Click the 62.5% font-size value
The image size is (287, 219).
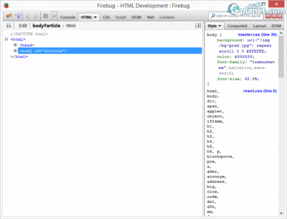click(x=251, y=79)
